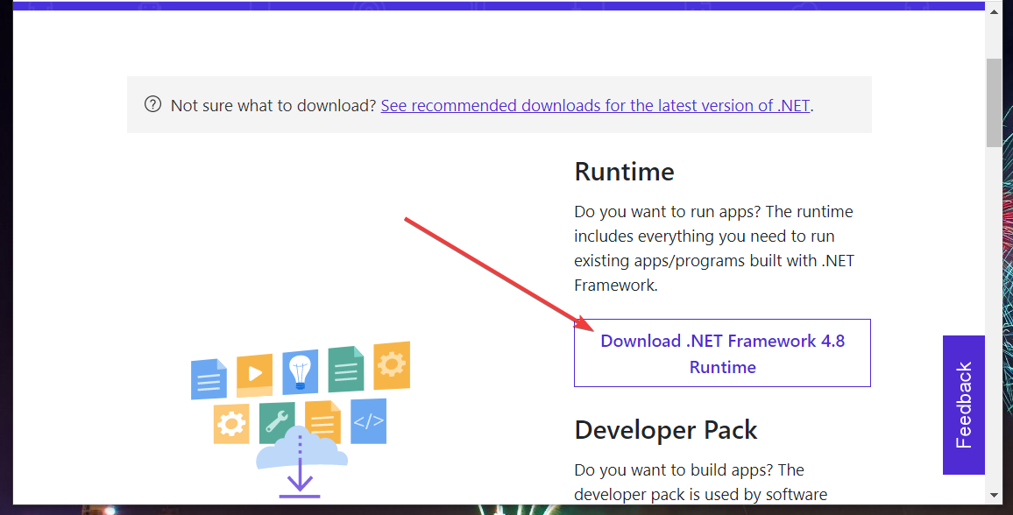Viewport: 1013px width, 515px height.
Task: Click the play video file icon in illustration
Action: (254, 374)
